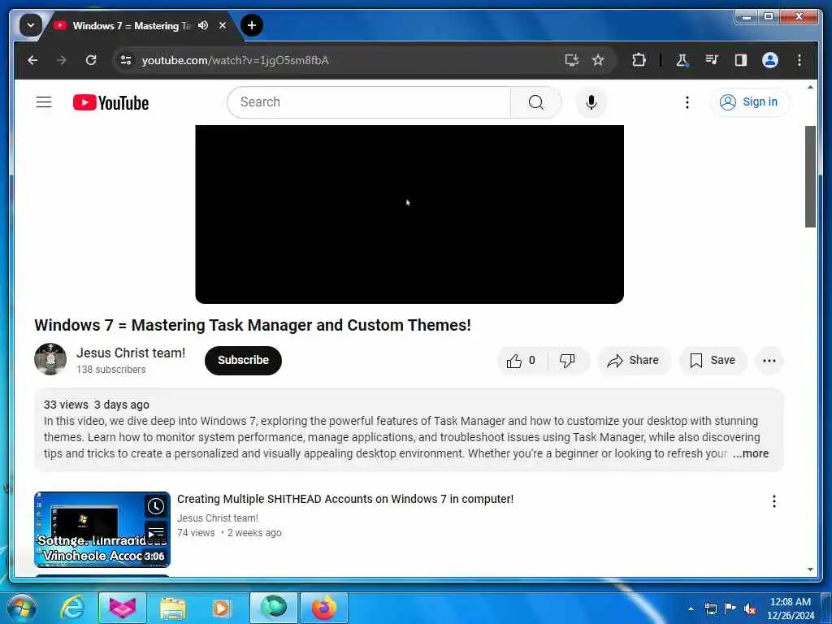The height and width of the screenshot is (624, 832).
Task: Open the tab search dropdown arrow
Action: (31, 25)
